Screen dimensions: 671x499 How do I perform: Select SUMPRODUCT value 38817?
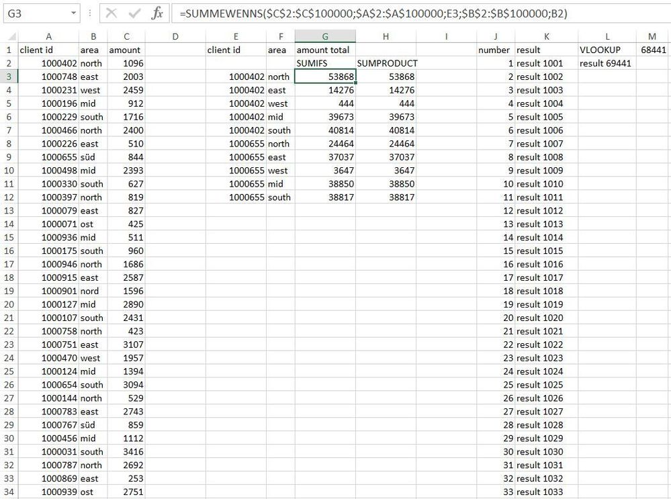pos(386,197)
